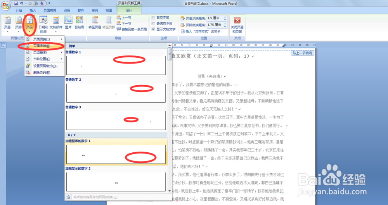Open 文档部件 quick parts
Screen dimensions: 388x205
point(56,24)
